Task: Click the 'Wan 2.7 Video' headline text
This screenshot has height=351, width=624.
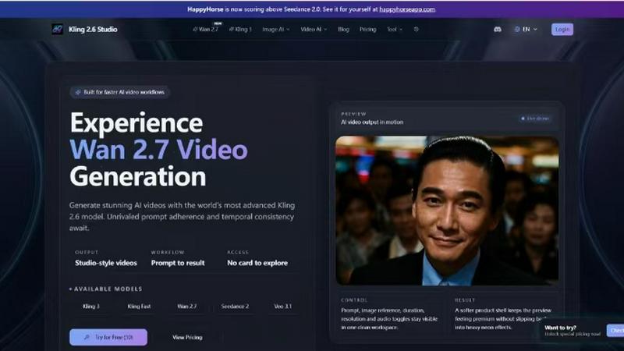Action: [x=158, y=150]
